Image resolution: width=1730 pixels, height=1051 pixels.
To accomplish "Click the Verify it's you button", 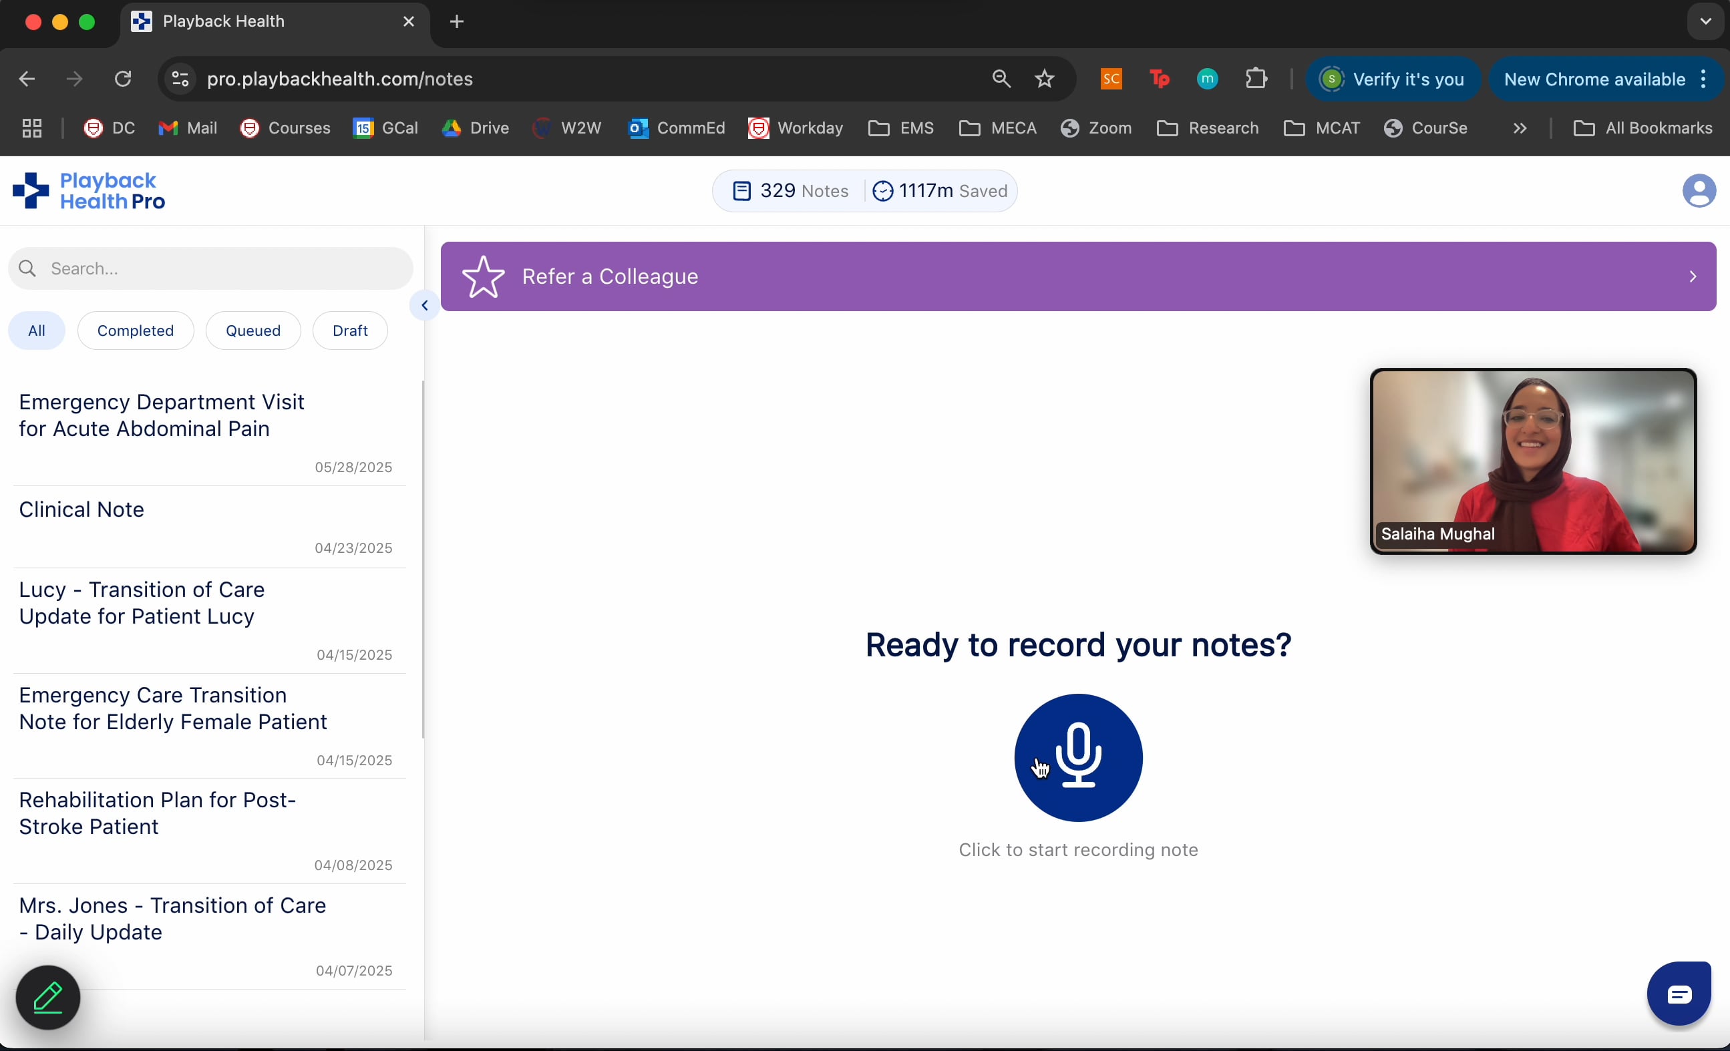I will tap(1394, 79).
